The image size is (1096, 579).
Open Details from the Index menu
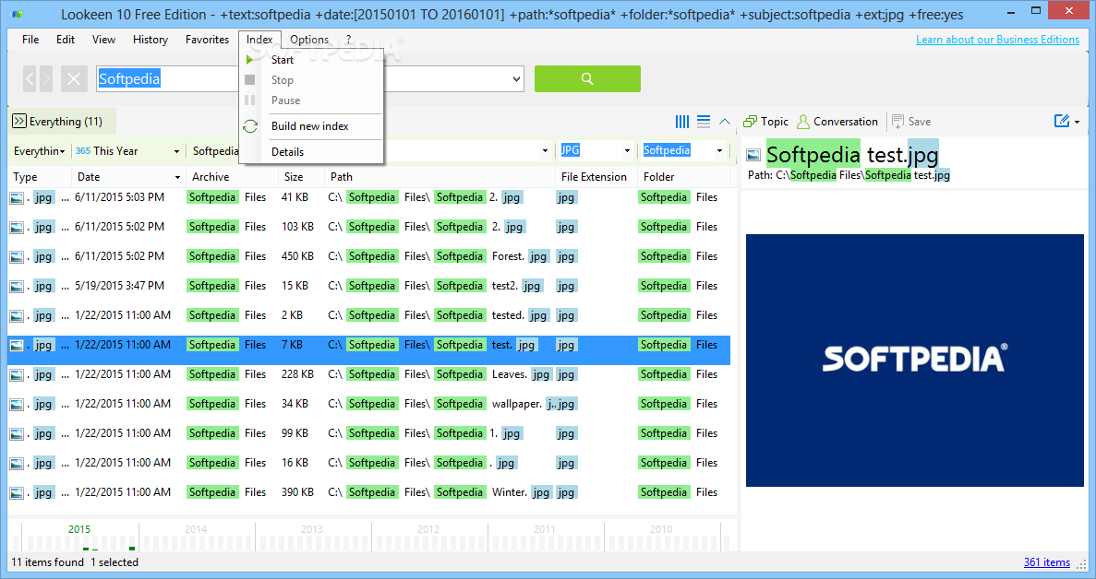[287, 152]
